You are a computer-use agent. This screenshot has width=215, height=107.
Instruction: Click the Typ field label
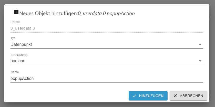(x=13, y=38)
